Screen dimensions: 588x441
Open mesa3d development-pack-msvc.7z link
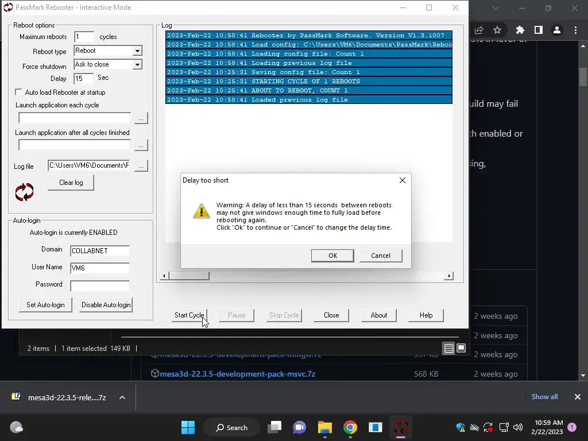237,374
